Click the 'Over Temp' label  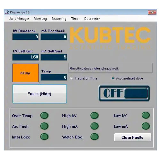pos(22,116)
